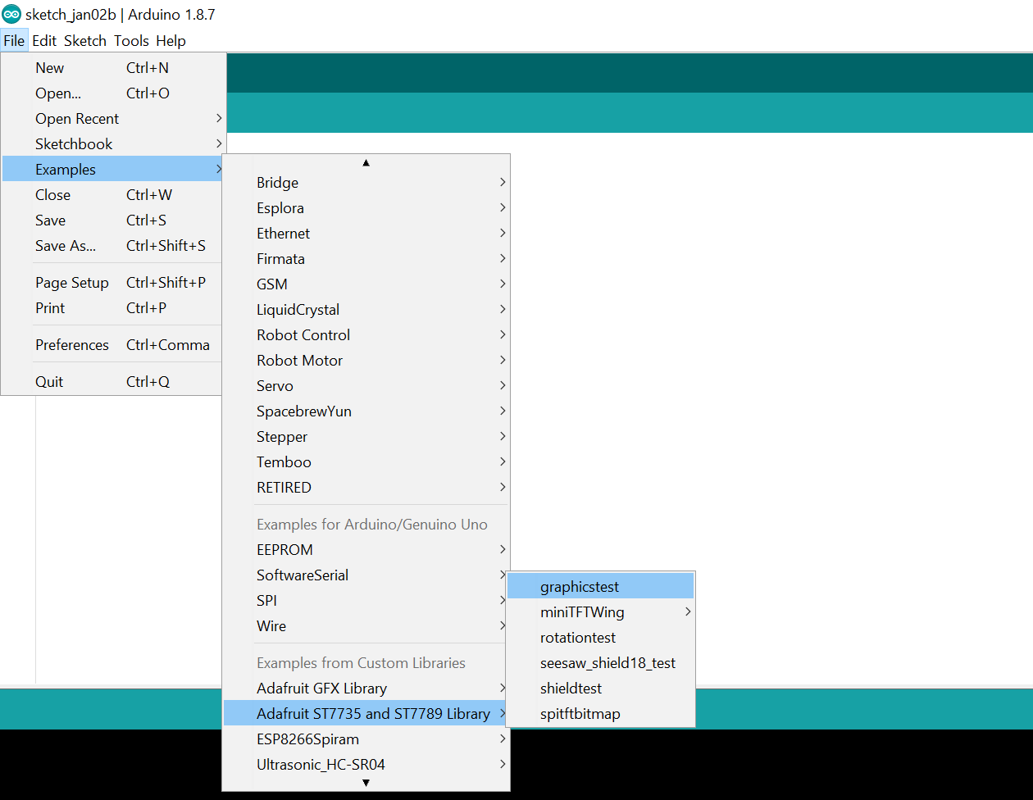The height and width of the screenshot is (800, 1033).
Task: Expand the Adafruit GFX Library examples
Action: tap(321, 689)
